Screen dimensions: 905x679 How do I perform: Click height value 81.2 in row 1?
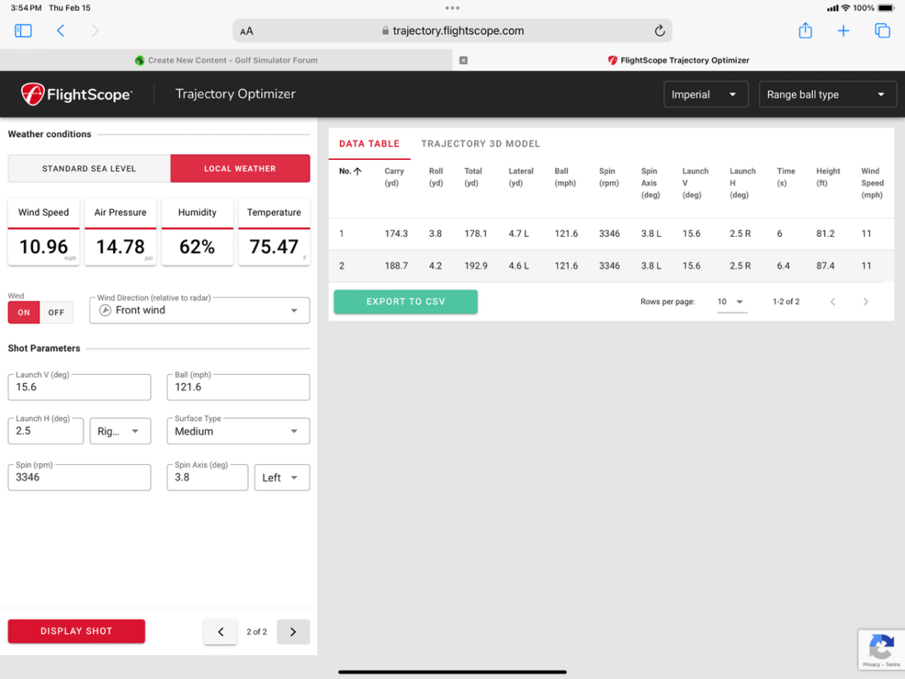826,234
